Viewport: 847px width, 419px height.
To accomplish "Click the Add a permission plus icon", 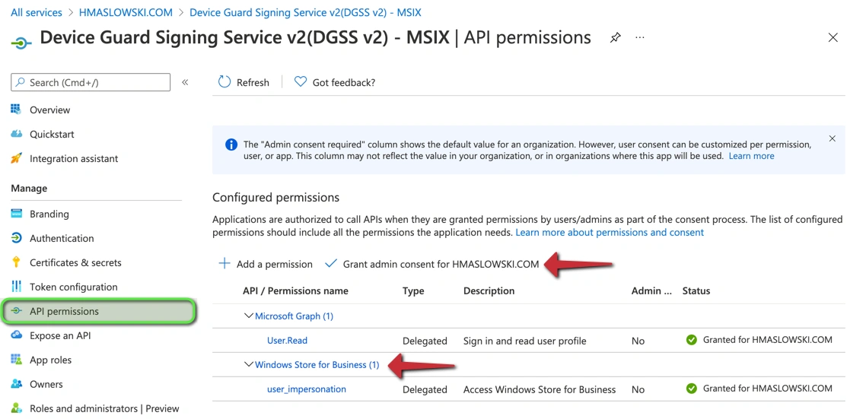I will [x=224, y=264].
